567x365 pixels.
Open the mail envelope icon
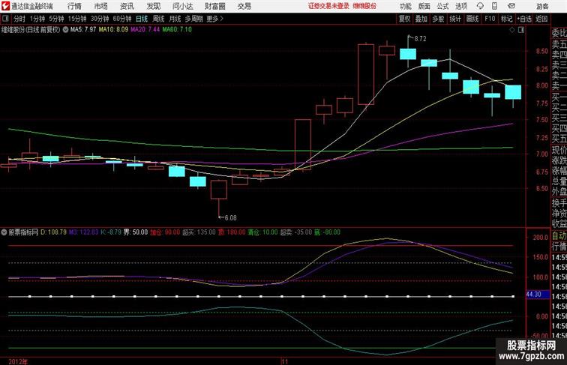coord(511,6)
